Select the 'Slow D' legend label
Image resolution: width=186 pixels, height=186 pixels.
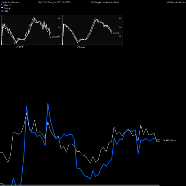click(x=7, y=5)
